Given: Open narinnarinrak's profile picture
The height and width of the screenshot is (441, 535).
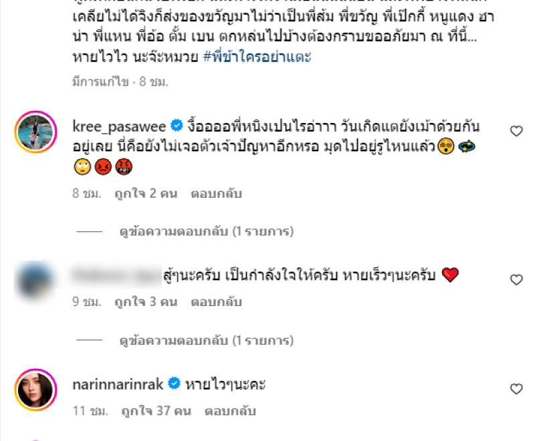Looking at the screenshot, I should click(x=35, y=390).
